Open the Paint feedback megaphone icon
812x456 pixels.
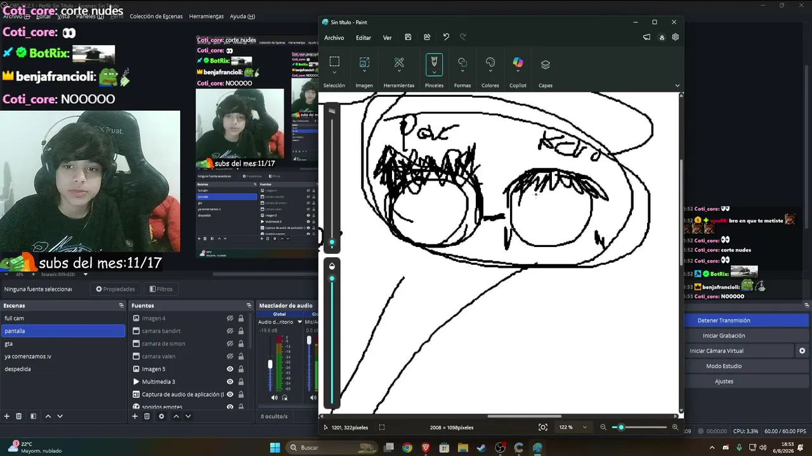(x=646, y=37)
